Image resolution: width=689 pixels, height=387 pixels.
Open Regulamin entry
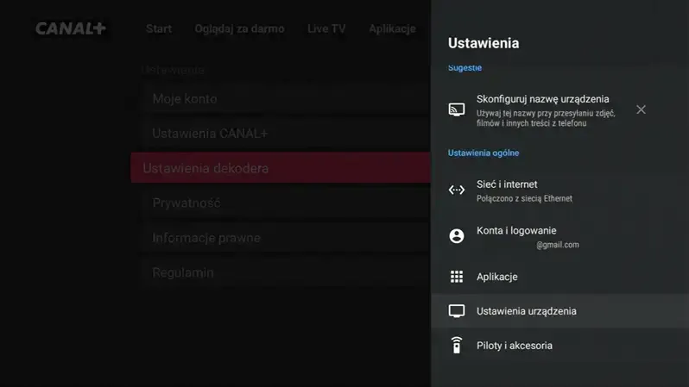pos(286,272)
